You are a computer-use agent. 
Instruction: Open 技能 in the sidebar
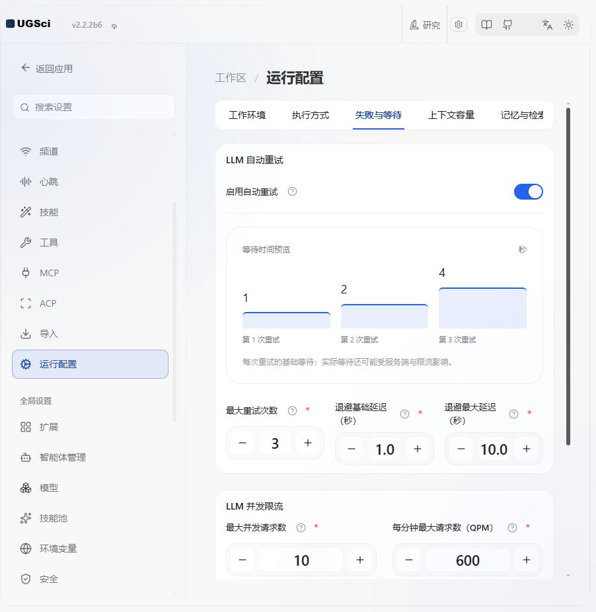(90, 212)
